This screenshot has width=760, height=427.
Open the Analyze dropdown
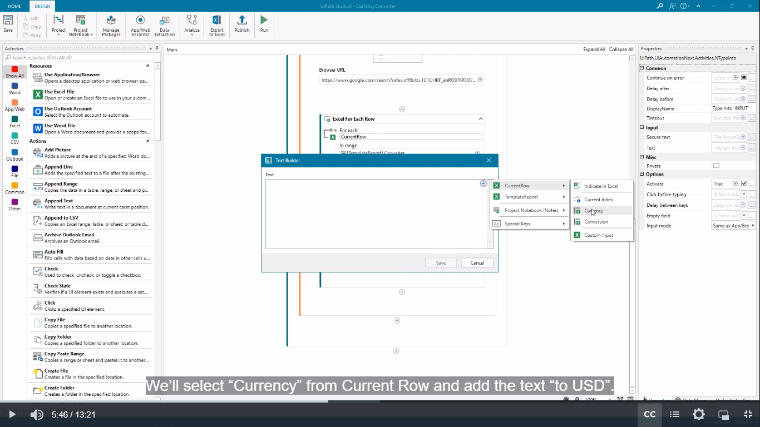tap(192, 26)
